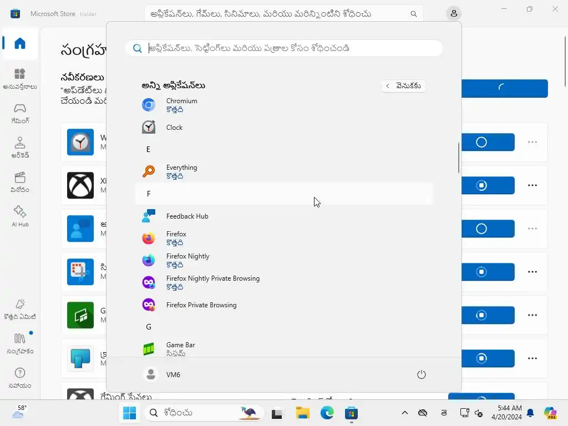Open the Store Entertainment tab (వినోదం)
The image size is (568, 426).
(x=20, y=182)
